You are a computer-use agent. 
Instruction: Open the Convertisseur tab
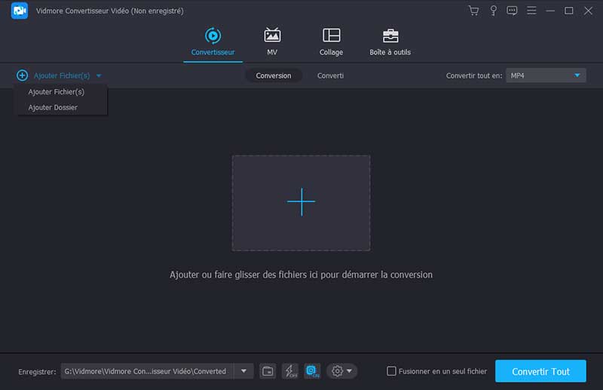[x=213, y=42]
